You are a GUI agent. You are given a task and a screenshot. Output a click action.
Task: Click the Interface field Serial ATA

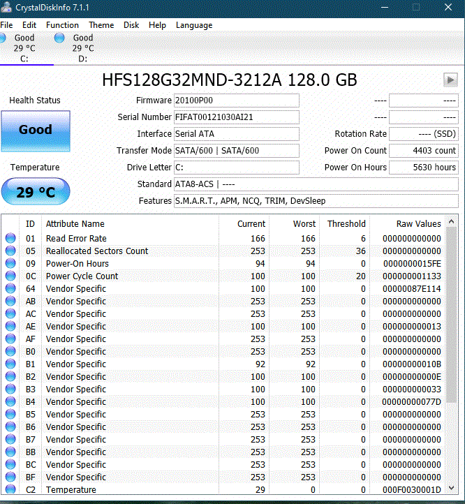(237, 134)
